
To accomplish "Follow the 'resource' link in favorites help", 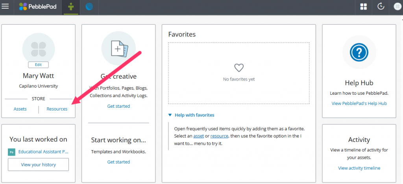I will point(219,136).
